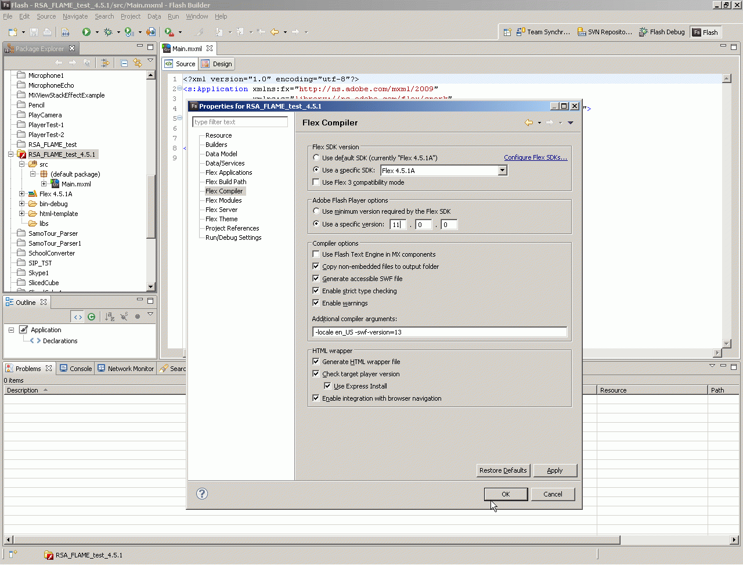Switch to SVN Repository perspective

[x=605, y=32]
